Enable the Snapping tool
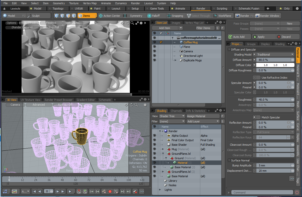Image resolution: width=302 pixels, height=197 pixels. click(175, 16)
